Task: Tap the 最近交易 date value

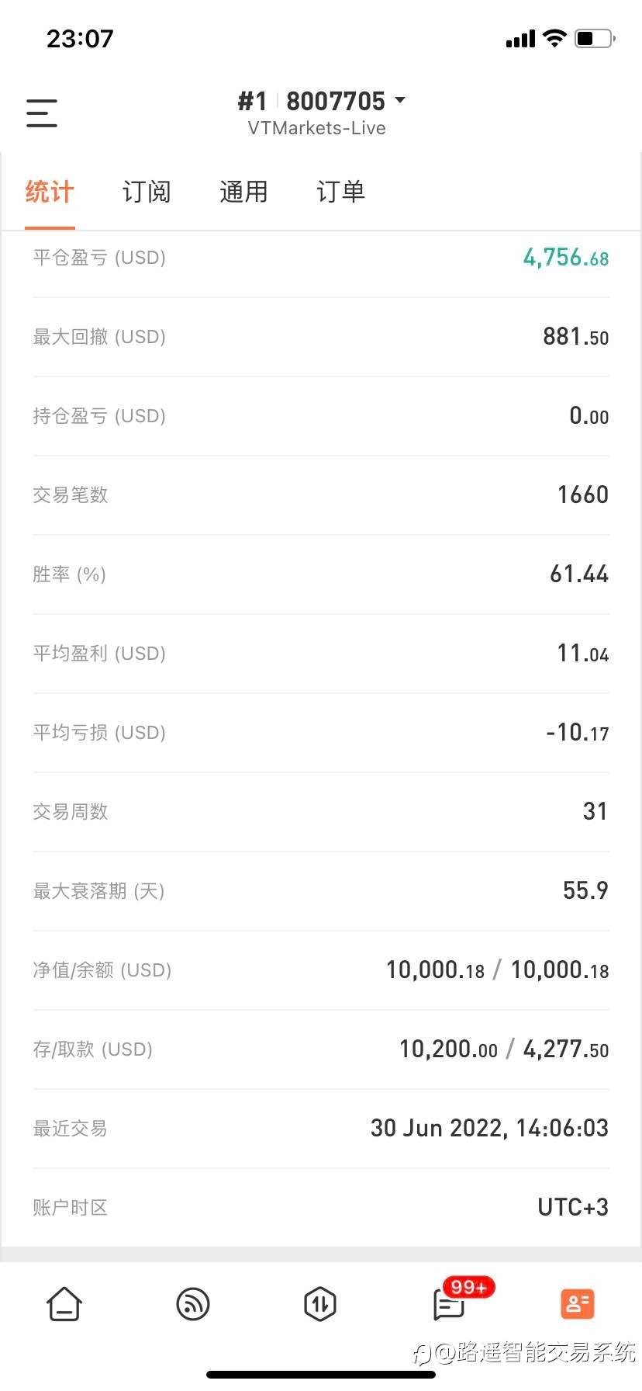Action: [489, 1128]
